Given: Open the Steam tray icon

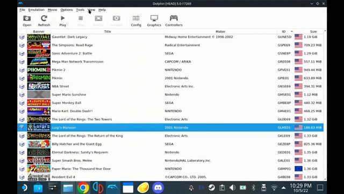Looking at the screenshot, I should [x=211, y=188].
